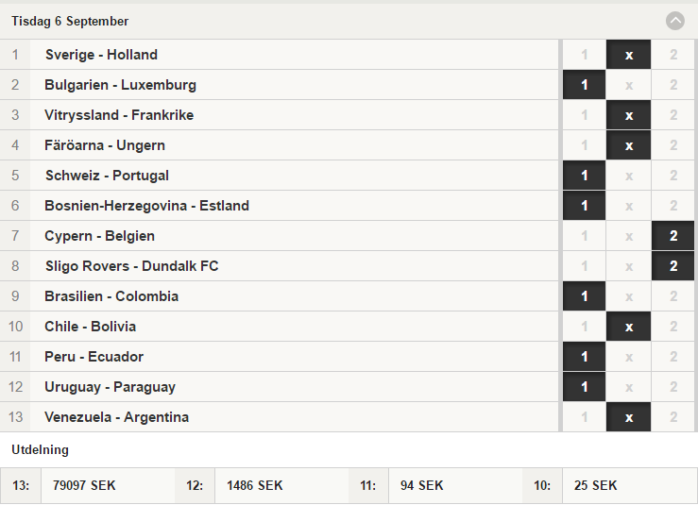Select 2 for Vitryssland - Frankrike
698x505 pixels.
click(x=673, y=115)
